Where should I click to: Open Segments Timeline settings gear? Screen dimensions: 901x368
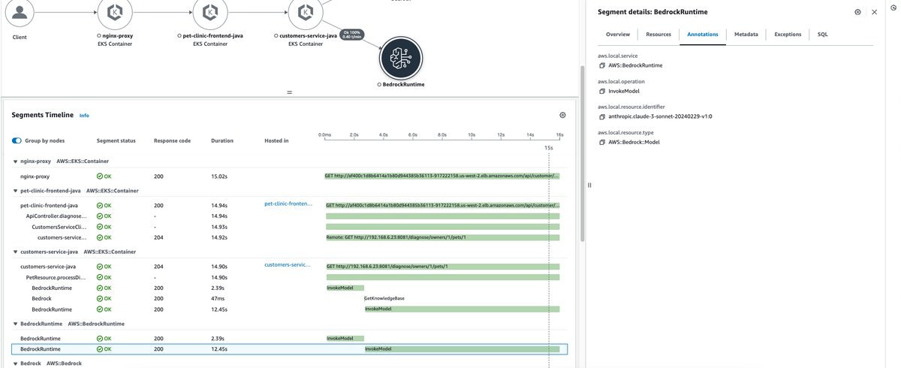tap(562, 115)
